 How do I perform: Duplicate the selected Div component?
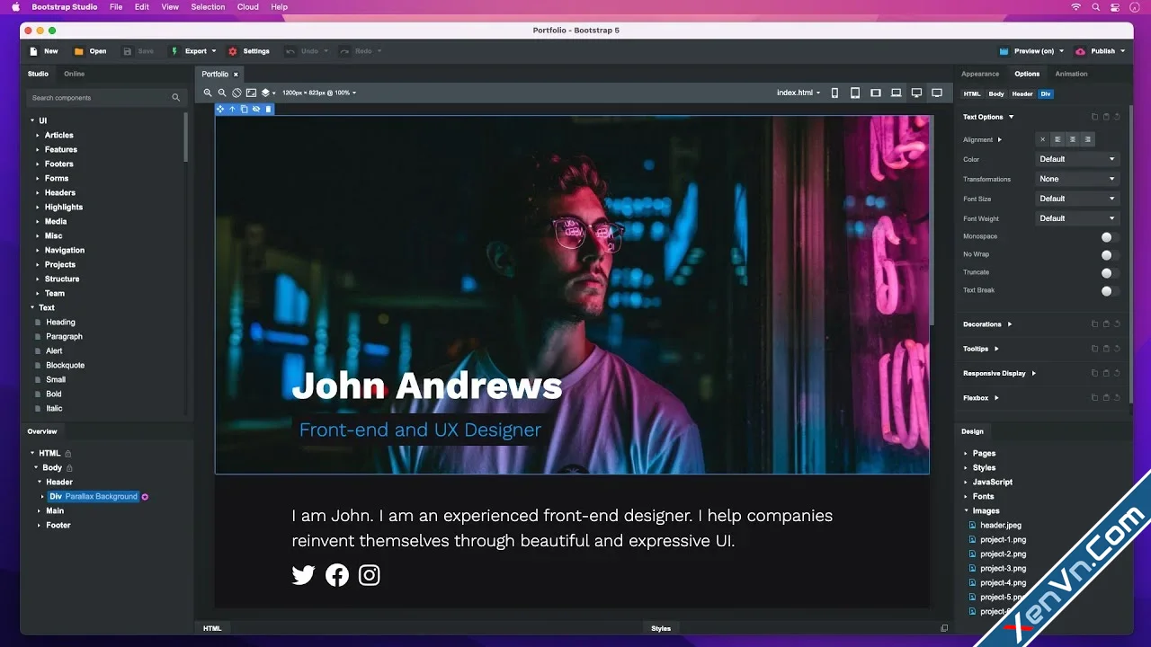pyautogui.click(x=244, y=109)
